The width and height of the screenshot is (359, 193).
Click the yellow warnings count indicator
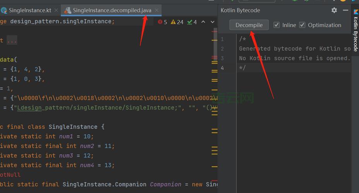177,22
